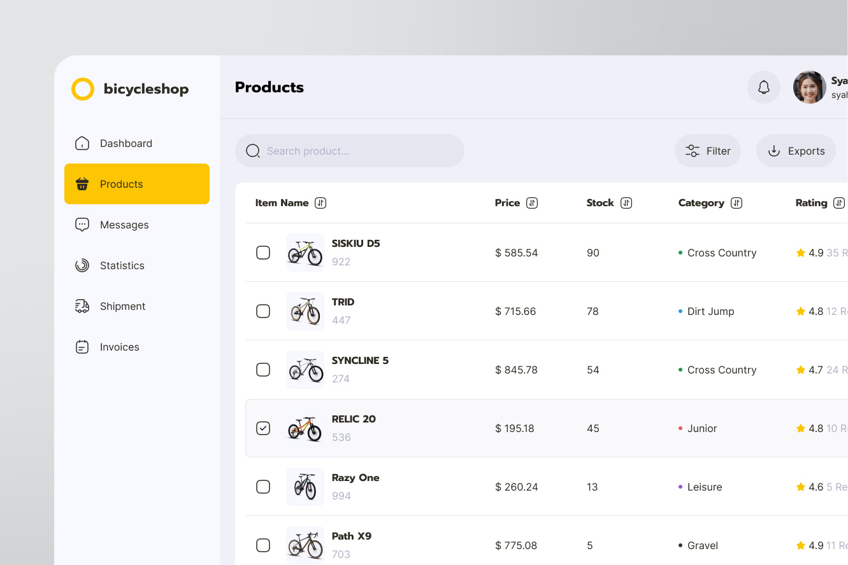Image resolution: width=848 pixels, height=565 pixels.
Task: Toggle sorting on the Price column
Action: point(533,202)
